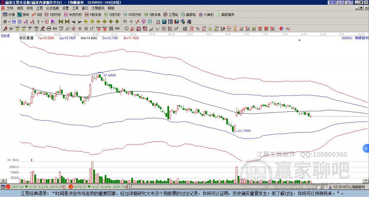Open the 赢家轮 winner wheel
The image size is (369, 197).
pyautogui.click(x=188, y=14)
